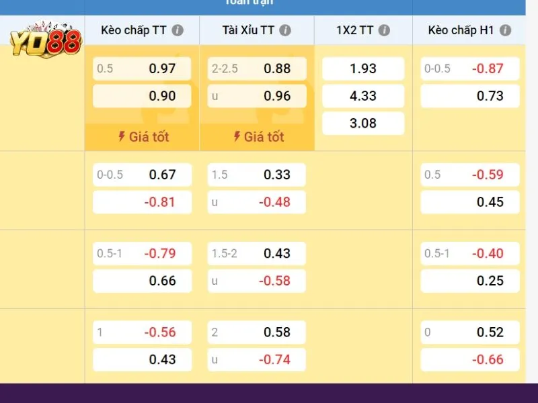The image size is (538, 403).
Task: Select the 3.08 odds in 1X2 TT
Action: (x=363, y=124)
